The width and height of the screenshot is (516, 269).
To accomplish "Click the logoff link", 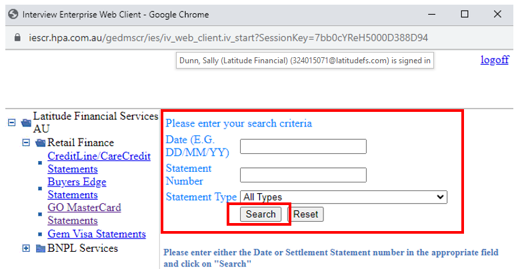I will [494, 60].
